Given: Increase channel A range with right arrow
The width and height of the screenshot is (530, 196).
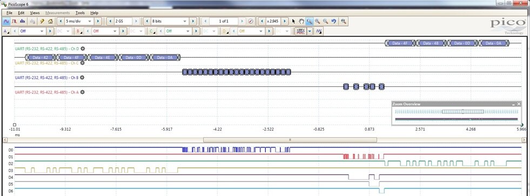Looking at the screenshot, I should click(x=50, y=31).
